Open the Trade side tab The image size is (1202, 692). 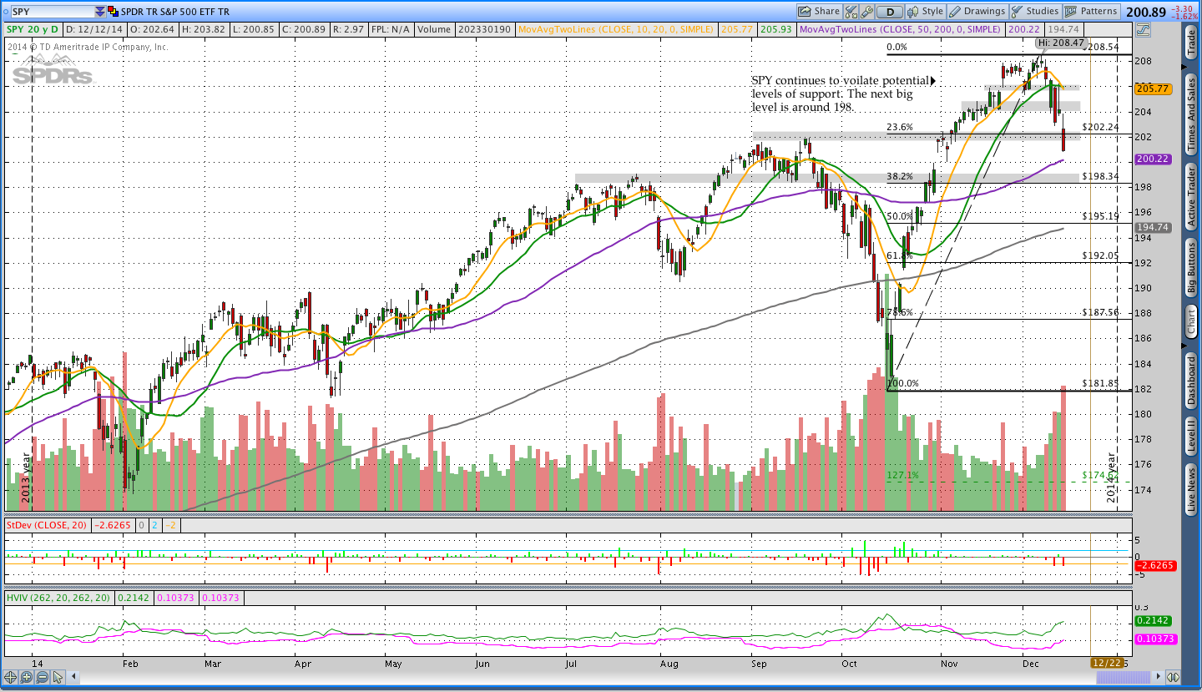tap(1191, 43)
